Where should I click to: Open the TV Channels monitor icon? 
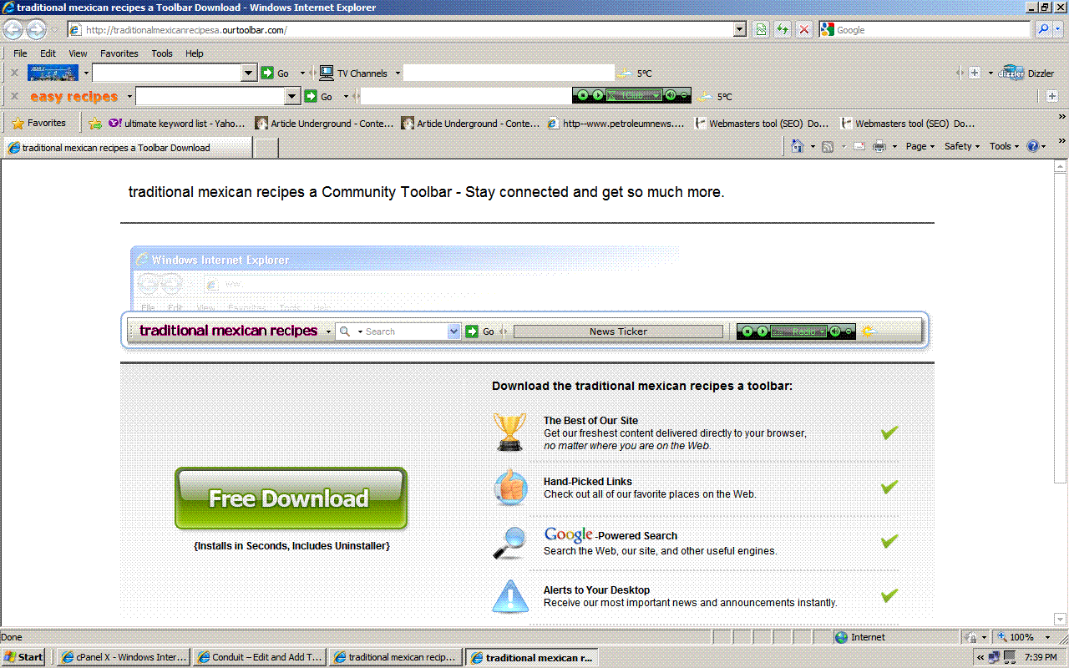327,73
